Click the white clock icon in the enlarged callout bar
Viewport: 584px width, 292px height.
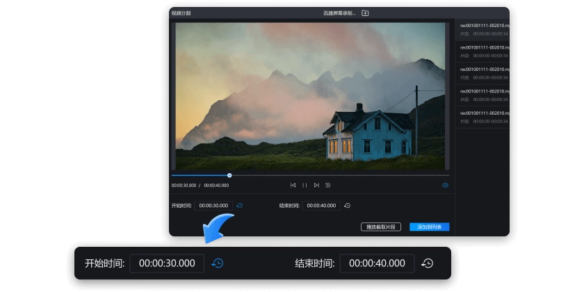tap(427, 263)
